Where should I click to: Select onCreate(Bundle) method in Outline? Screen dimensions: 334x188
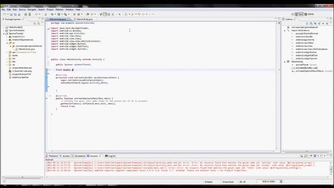click(306, 68)
